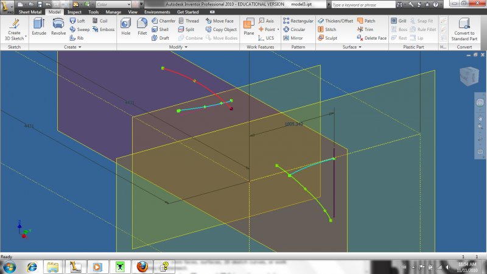487x274 pixels.
Task: Select the Stitch surface tool
Action: (x=326, y=29)
